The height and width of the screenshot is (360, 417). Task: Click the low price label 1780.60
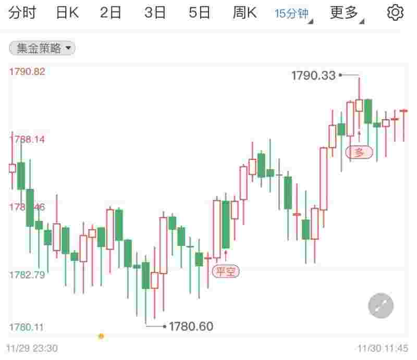[191, 326]
